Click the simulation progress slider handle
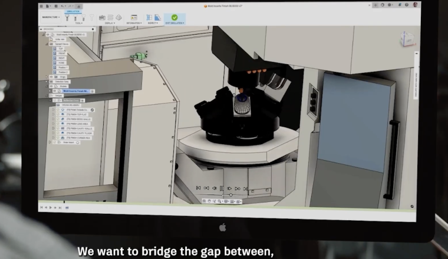 (x=231, y=195)
